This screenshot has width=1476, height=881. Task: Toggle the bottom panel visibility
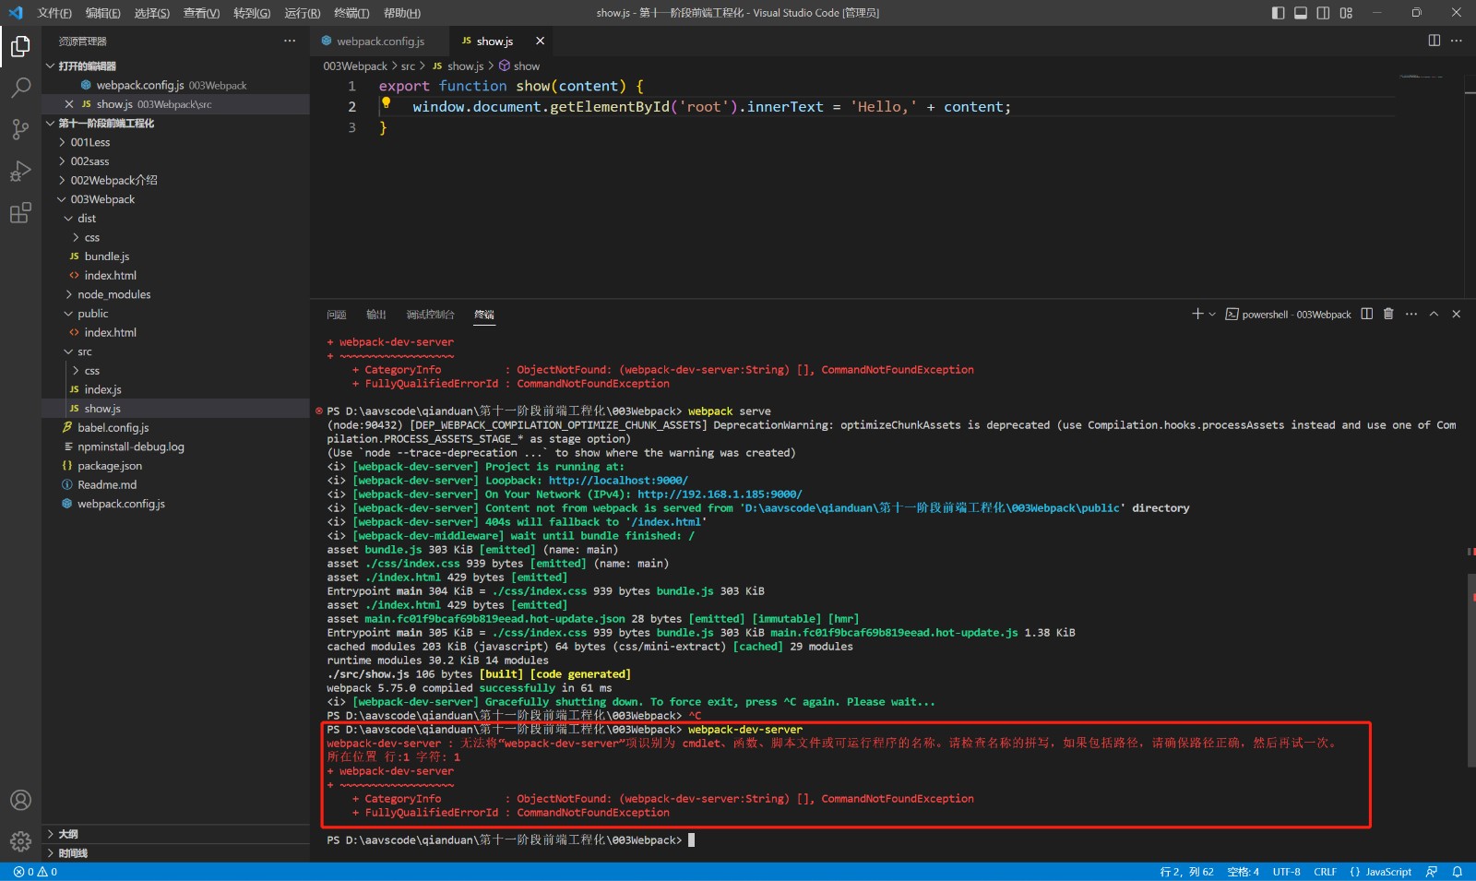click(1301, 13)
